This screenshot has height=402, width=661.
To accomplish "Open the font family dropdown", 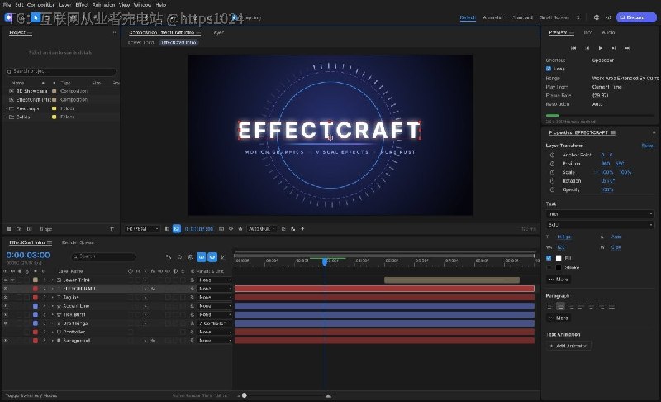I will click(601, 214).
